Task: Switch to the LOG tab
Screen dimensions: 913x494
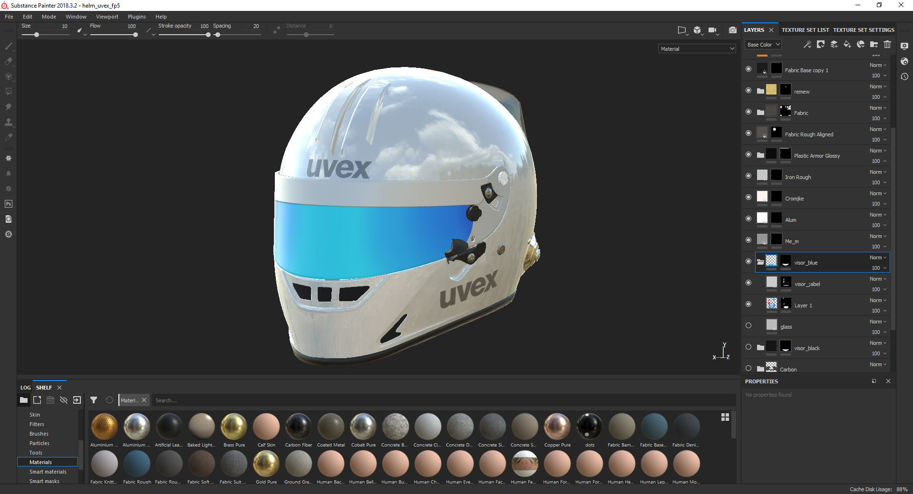Action: (x=25, y=388)
